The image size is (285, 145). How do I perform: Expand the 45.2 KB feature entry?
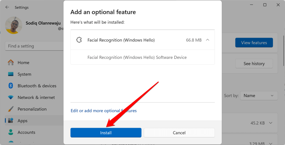pos(270,123)
